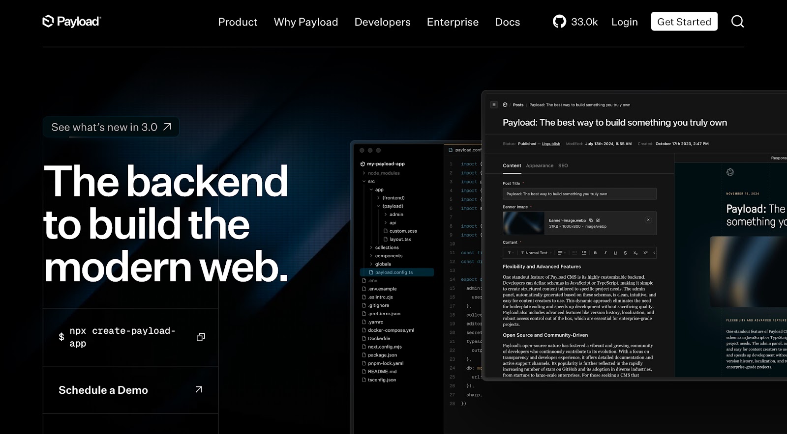Open custom.scss in the file tree
Viewport: 787px width, 434px height.
point(400,231)
